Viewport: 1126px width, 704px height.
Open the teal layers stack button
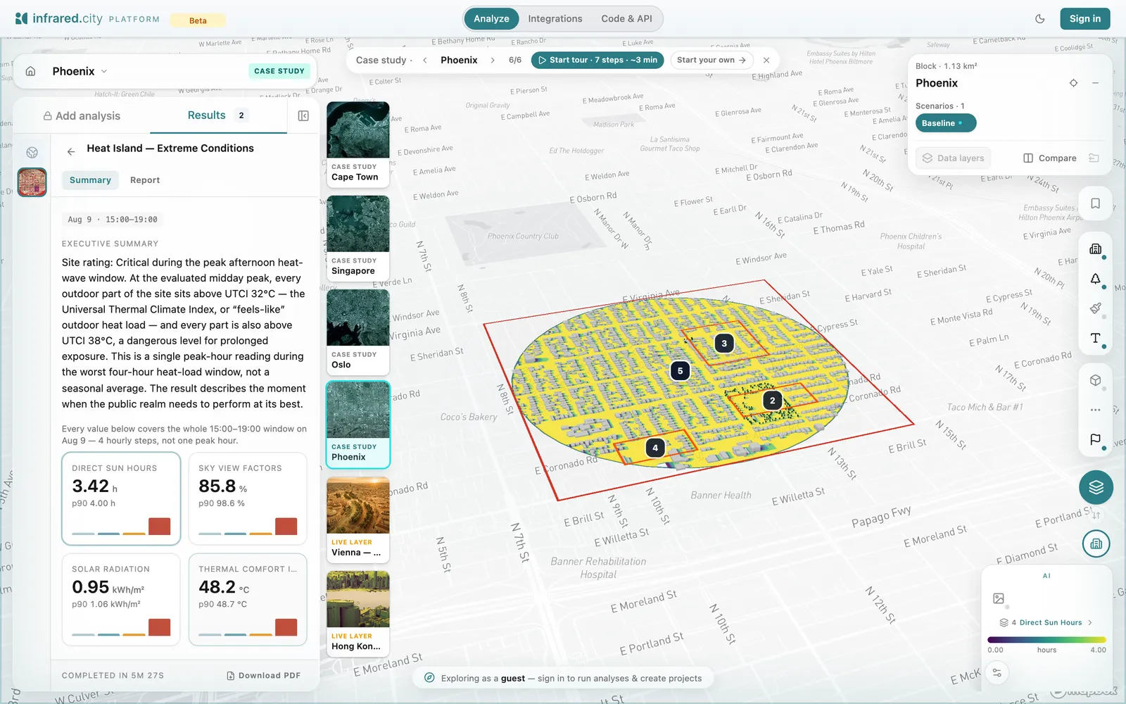tap(1096, 487)
